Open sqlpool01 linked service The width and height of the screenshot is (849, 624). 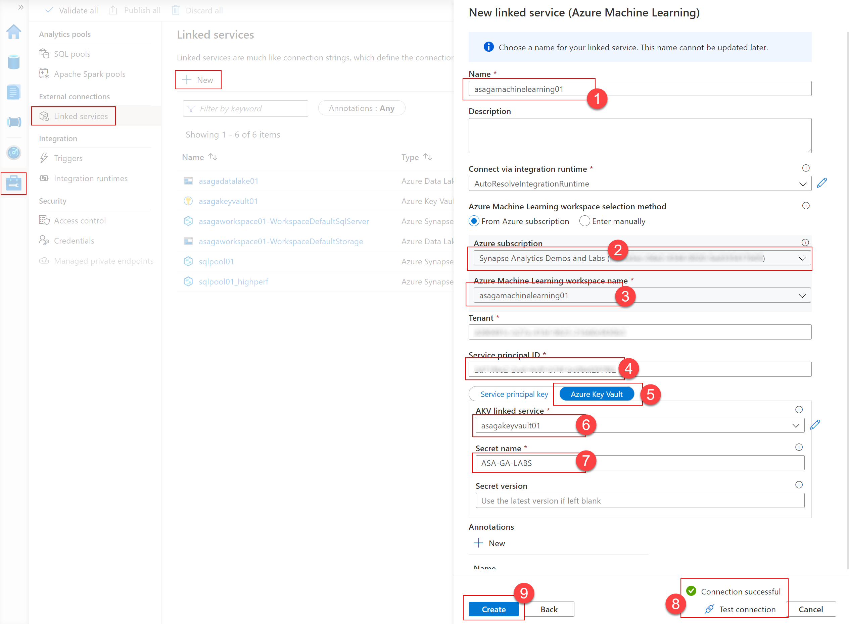[x=216, y=261]
